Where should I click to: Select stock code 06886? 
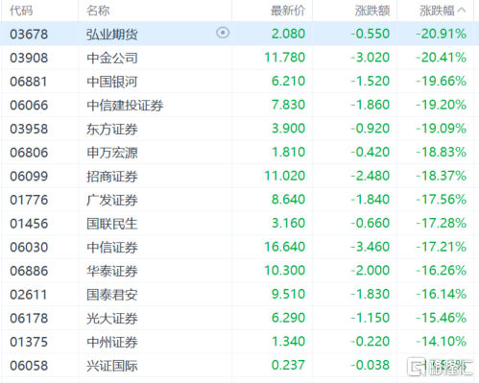tap(29, 271)
